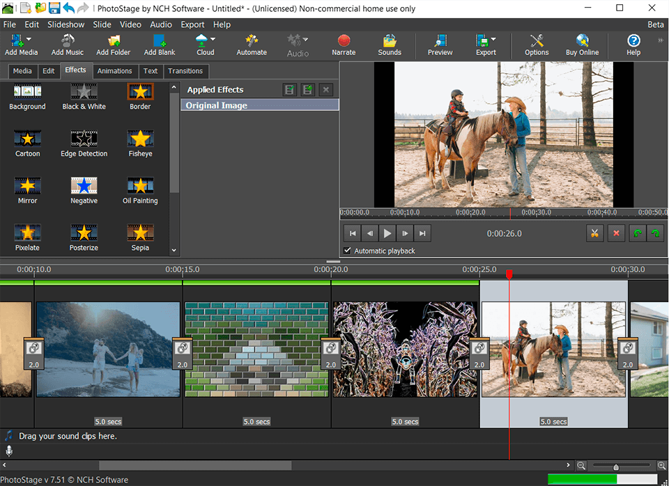Remove the applied effect with X icon
The width and height of the screenshot is (669, 486).
pyautogui.click(x=326, y=90)
